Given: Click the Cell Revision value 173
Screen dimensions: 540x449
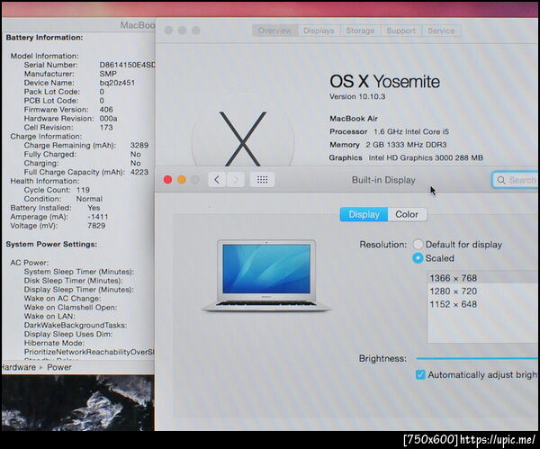Looking at the screenshot, I should pyautogui.click(x=106, y=128).
